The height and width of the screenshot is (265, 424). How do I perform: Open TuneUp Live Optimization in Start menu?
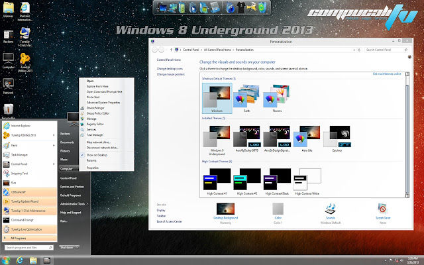point(29,229)
